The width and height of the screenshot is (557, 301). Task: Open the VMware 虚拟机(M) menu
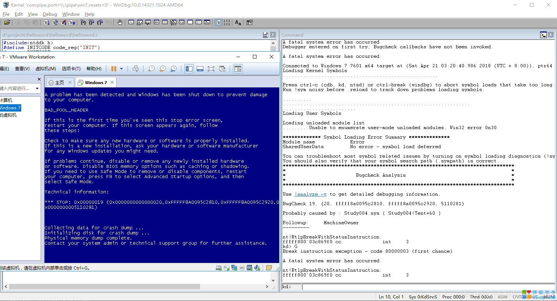click(x=46, y=69)
